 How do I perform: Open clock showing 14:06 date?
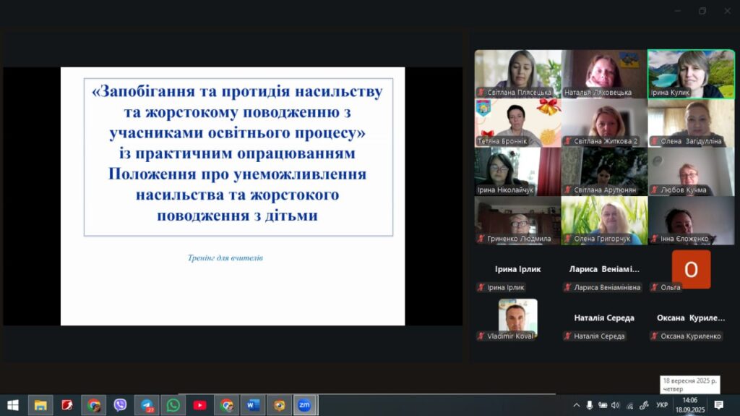pos(689,405)
